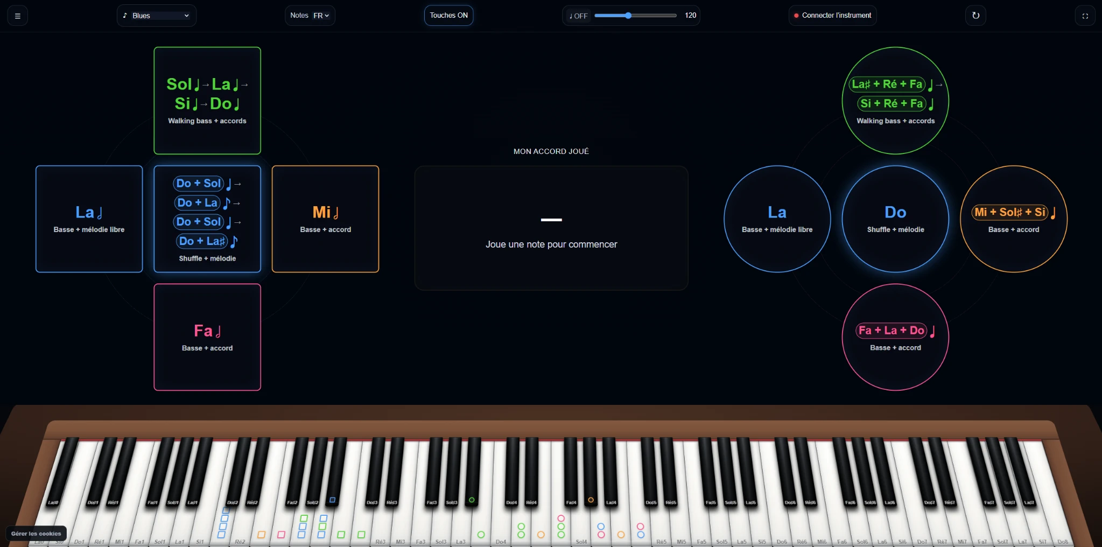Image resolution: width=1102 pixels, height=547 pixels.
Task: Select the pink Fa + La + Do circle
Action: (895, 337)
